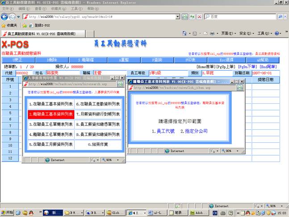
Task: Open the 收藏夹 favorites star button
Action: (10, 26)
